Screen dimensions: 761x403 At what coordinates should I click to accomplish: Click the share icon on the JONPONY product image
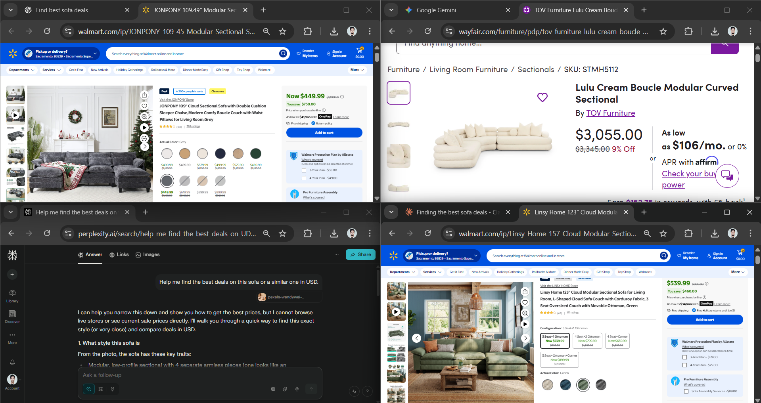[x=144, y=95]
